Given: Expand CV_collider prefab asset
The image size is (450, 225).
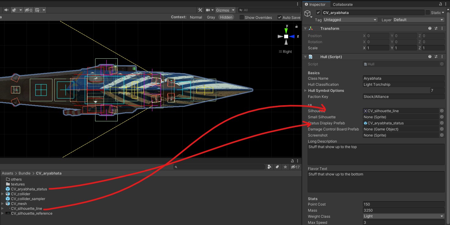Looking at the screenshot, I should (x=2, y=194).
